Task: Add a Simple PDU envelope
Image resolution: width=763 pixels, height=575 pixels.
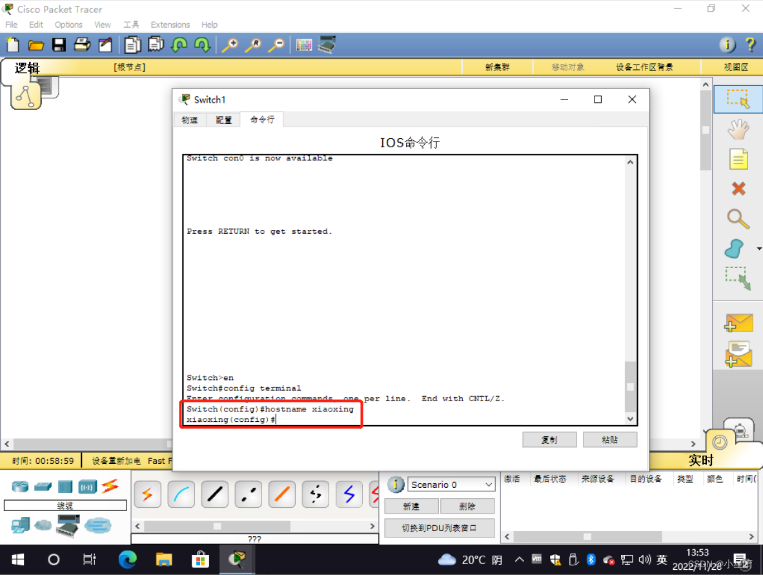Action: pos(738,323)
